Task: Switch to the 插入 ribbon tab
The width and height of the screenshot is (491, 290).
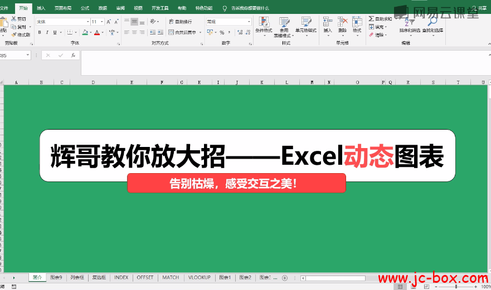Action: pos(41,8)
